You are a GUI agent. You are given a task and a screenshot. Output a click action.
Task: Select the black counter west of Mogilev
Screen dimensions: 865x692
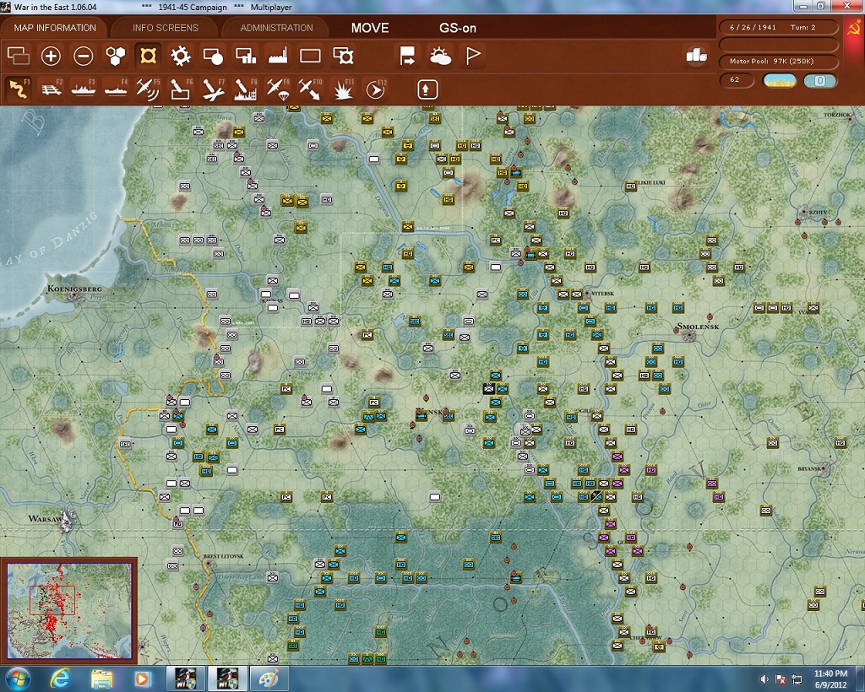click(489, 388)
